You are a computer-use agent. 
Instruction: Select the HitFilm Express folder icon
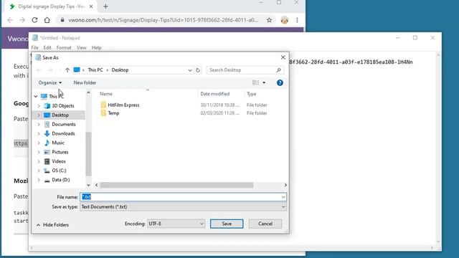(x=103, y=105)
